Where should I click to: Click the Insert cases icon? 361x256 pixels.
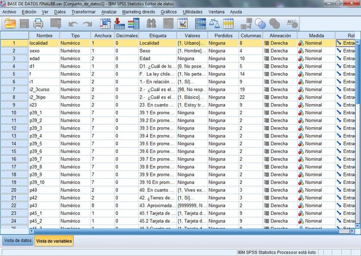click(168, 24)
